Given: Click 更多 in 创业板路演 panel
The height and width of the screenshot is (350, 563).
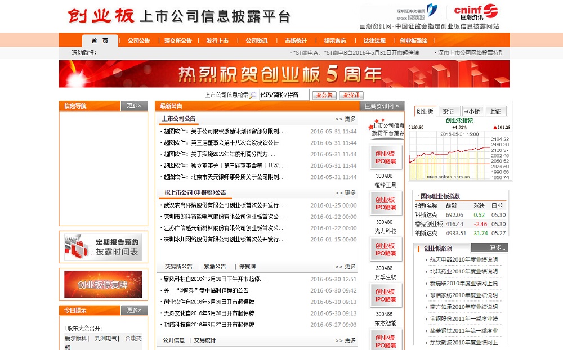Looking at the screenshot, I should 498,248.
